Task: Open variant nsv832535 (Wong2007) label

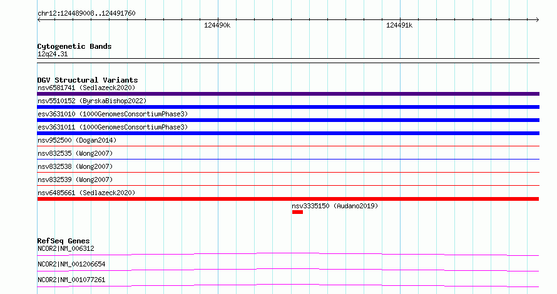Action: coord(75,153)
